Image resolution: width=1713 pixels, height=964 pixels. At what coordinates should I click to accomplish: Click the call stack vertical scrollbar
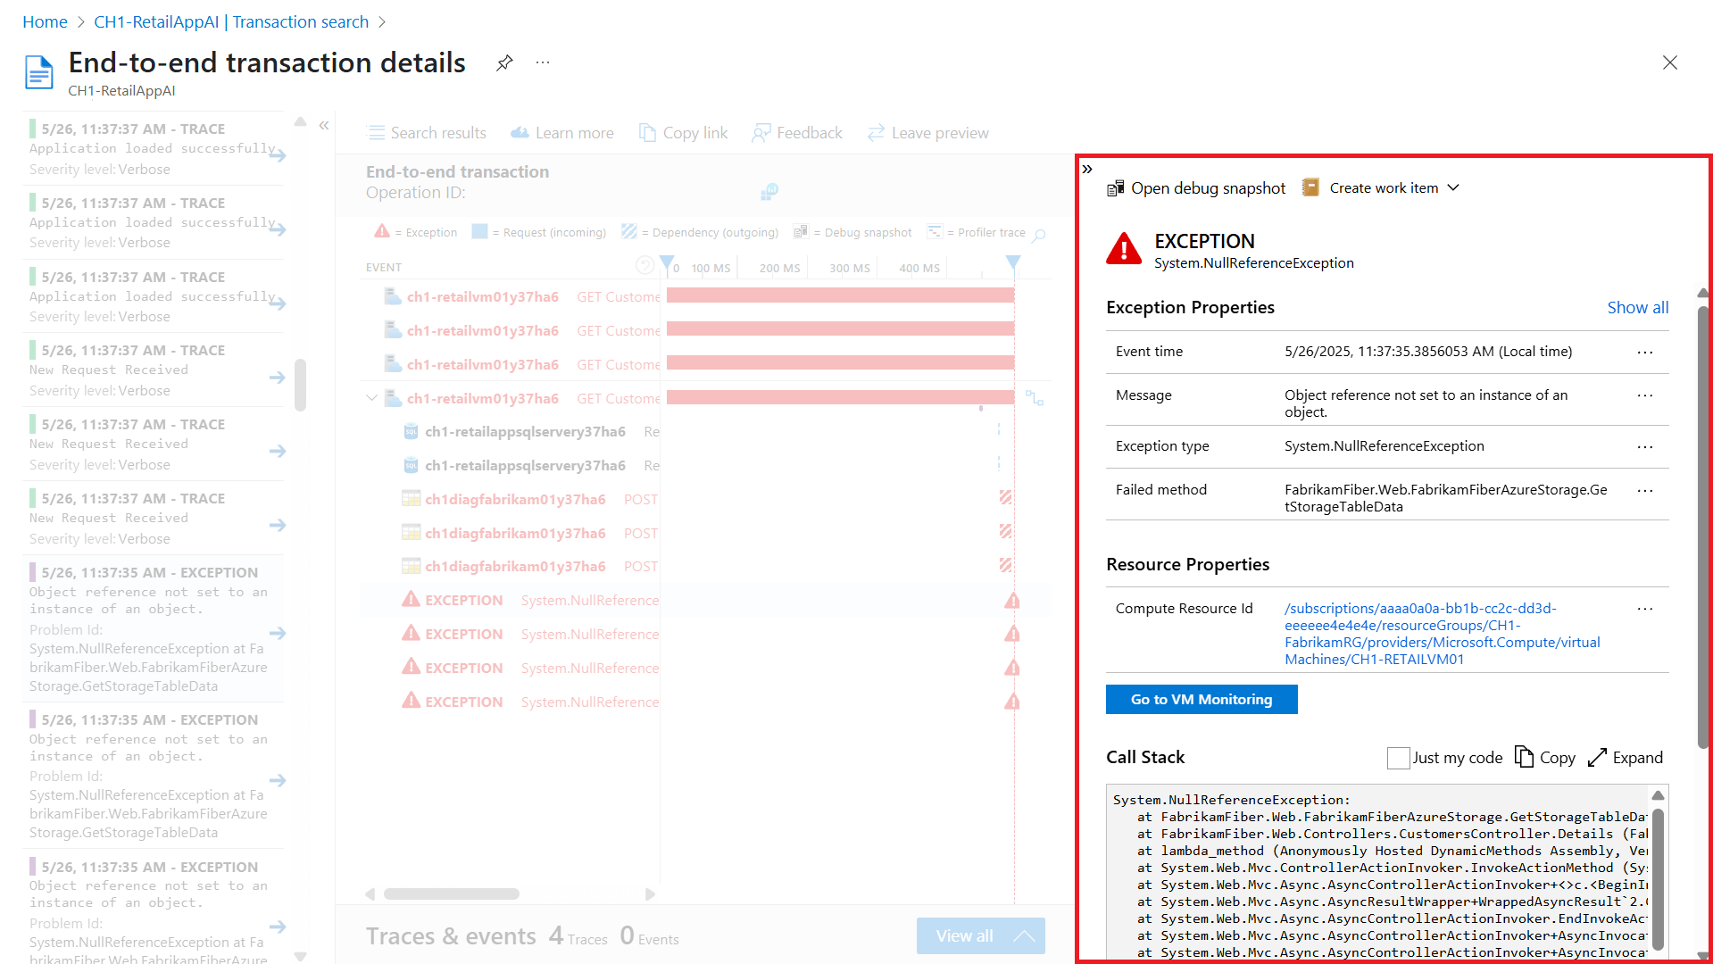coord(1658,879)
